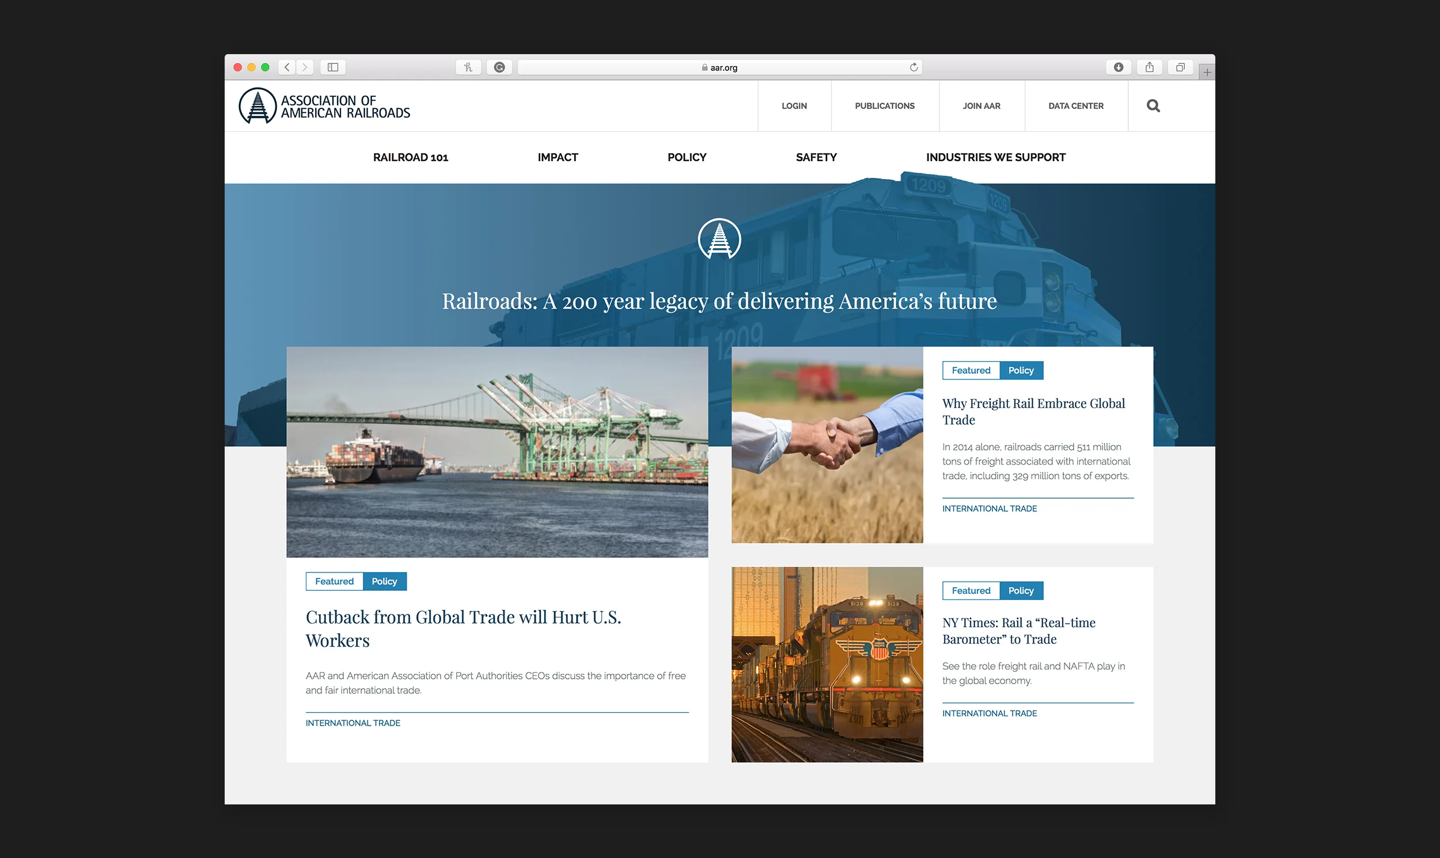The image size is (1440, 858).
Task: Click the Login link
Action: click(x=794, y=106)
